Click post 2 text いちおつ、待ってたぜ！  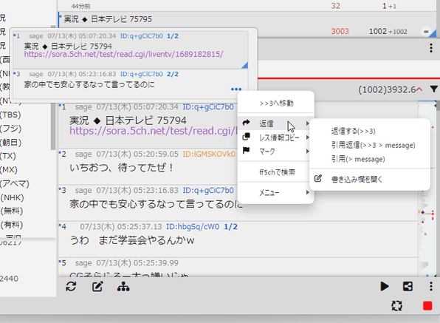[x=122, y=168]
